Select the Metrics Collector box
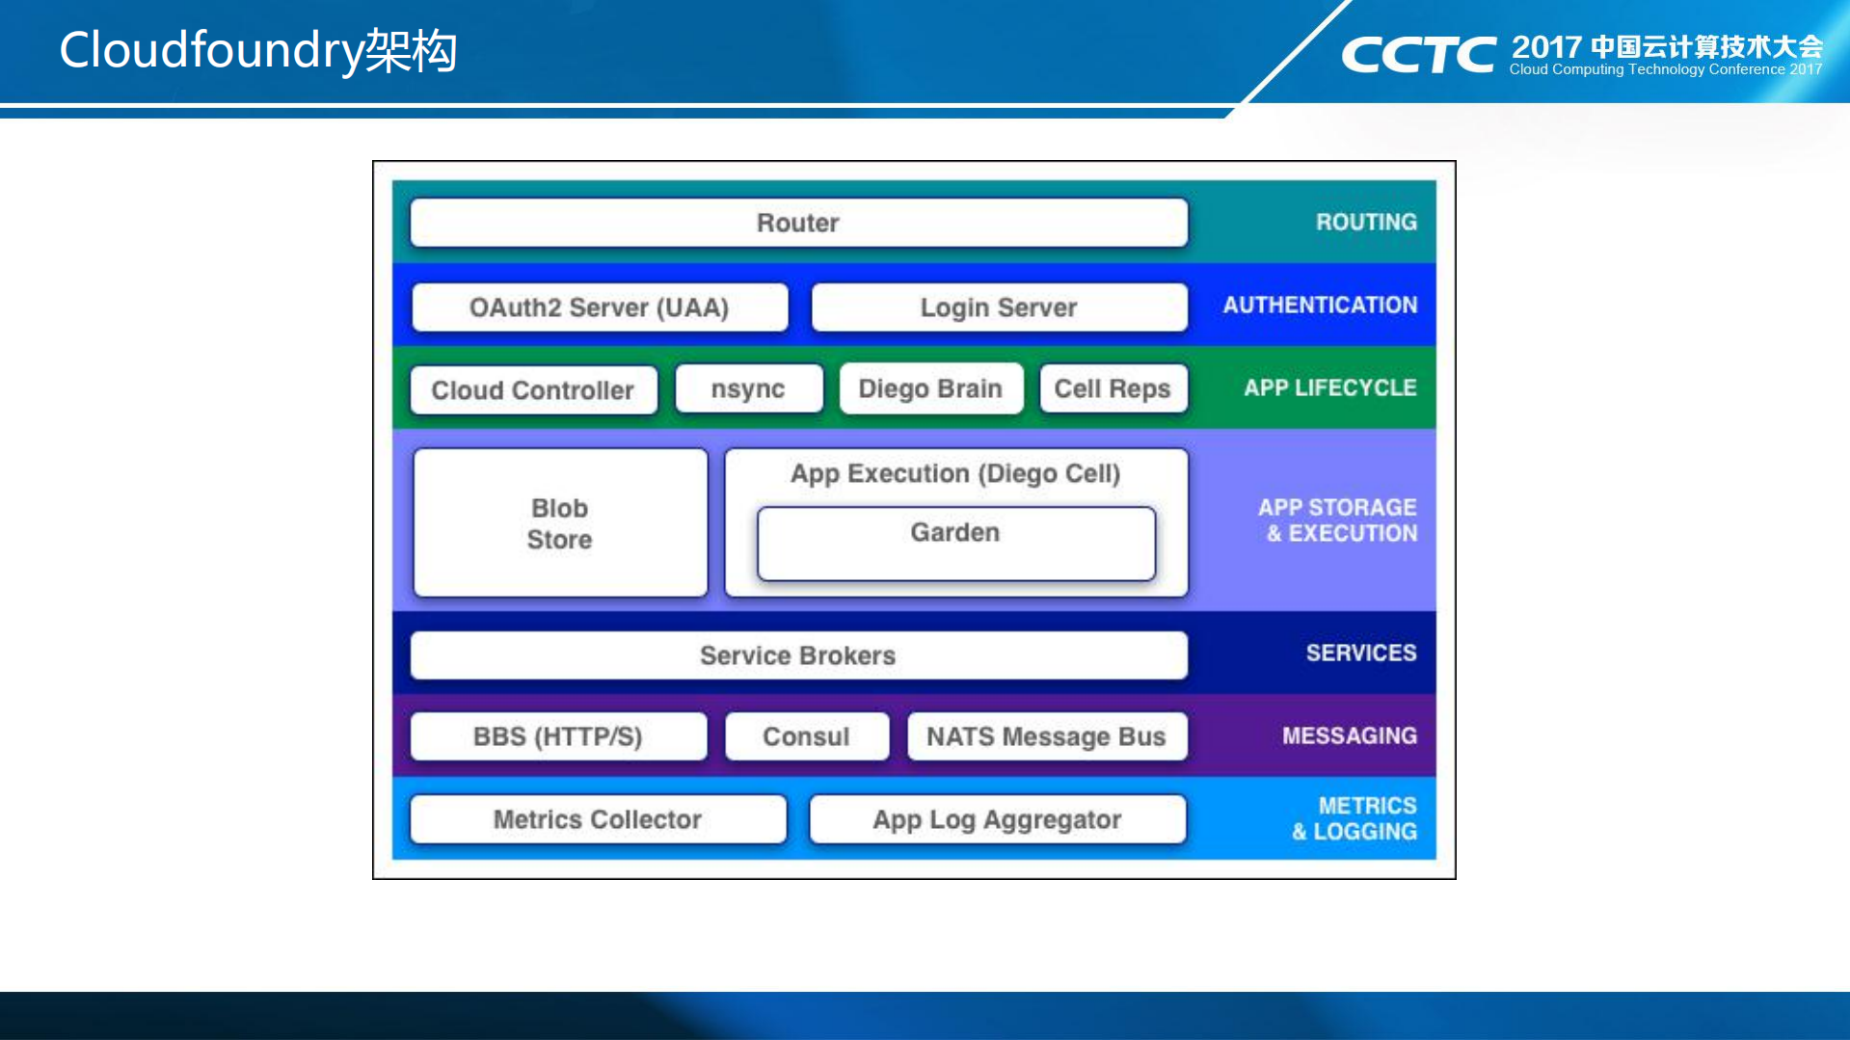 pos(598,819)
